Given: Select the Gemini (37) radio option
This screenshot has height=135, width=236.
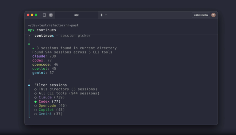Looking at the screenshot, I should click(x=49, y=114).
